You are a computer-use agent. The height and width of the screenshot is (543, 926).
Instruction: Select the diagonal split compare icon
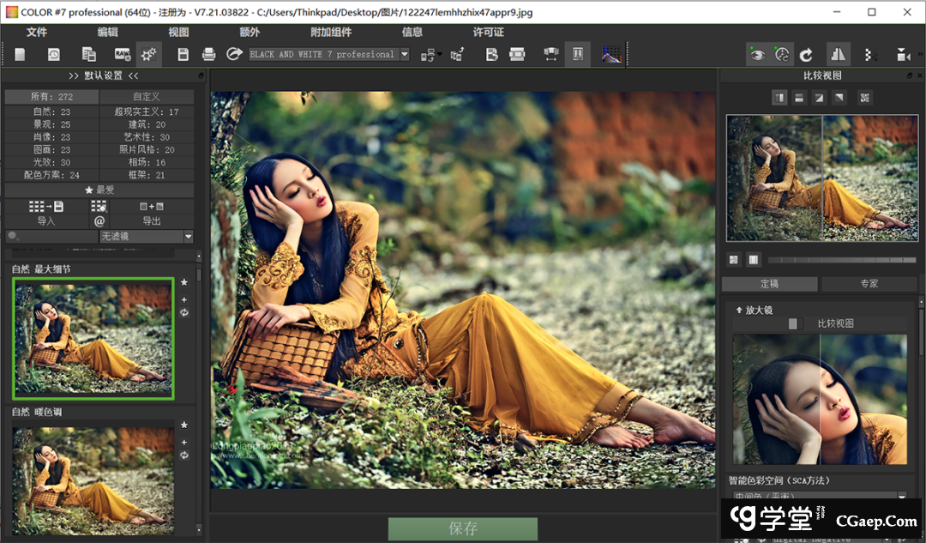pos(819,97)
